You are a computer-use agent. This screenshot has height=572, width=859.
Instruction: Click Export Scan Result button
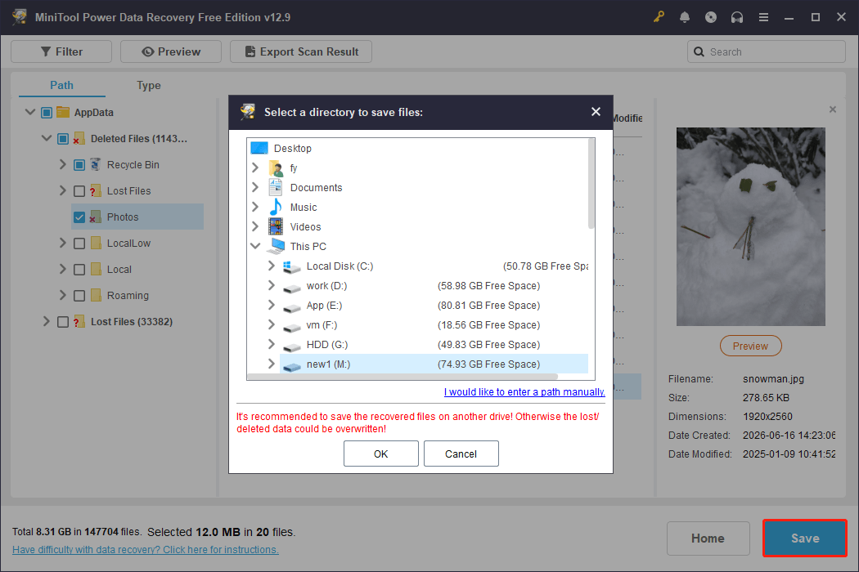point(301,51)
